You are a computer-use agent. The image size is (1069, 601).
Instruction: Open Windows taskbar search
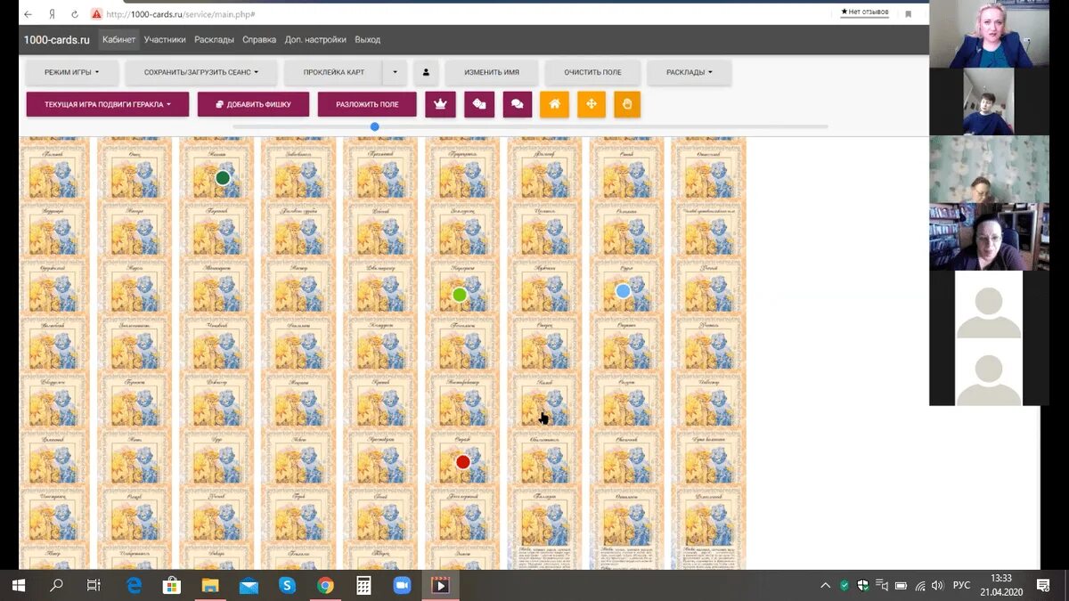pyautogui.click(x=56, y=585)
